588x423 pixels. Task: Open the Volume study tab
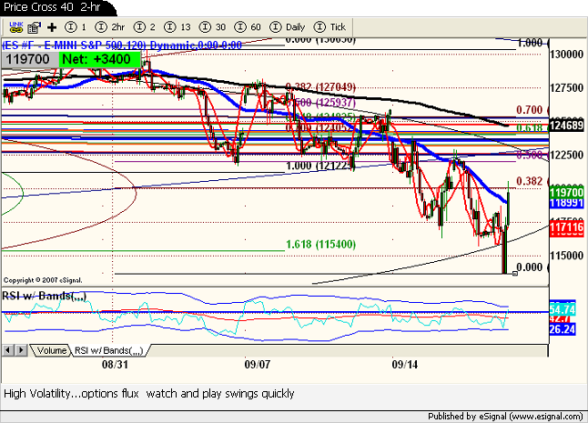[x=51, y=350]
